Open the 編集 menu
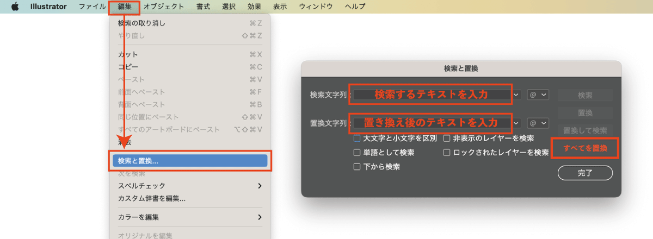The image size is (653, 239). 125,7
